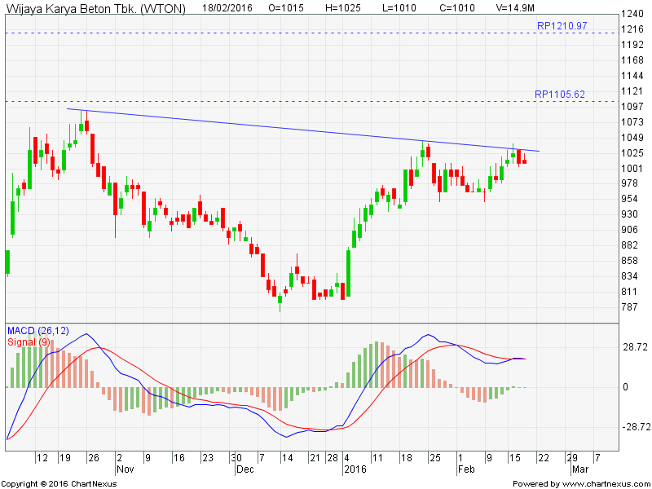652x489 pixels.
Task: Click the 2016 year label
Action: (355, 469)
